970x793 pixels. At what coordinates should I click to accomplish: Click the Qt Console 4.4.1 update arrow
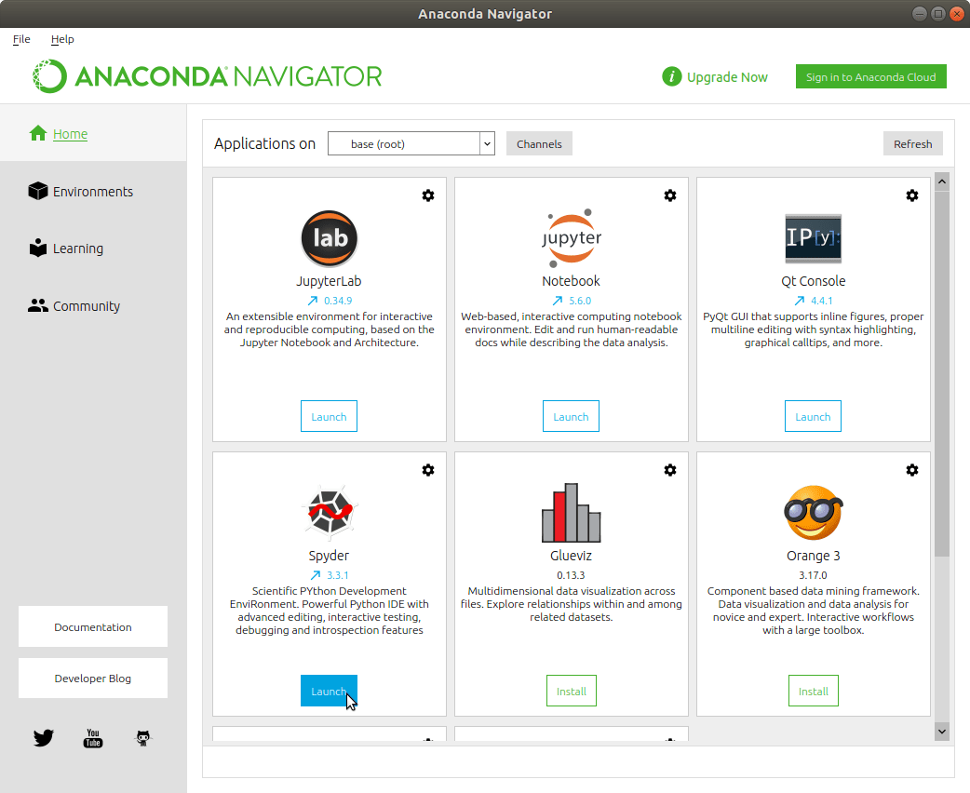click(800, 301)
